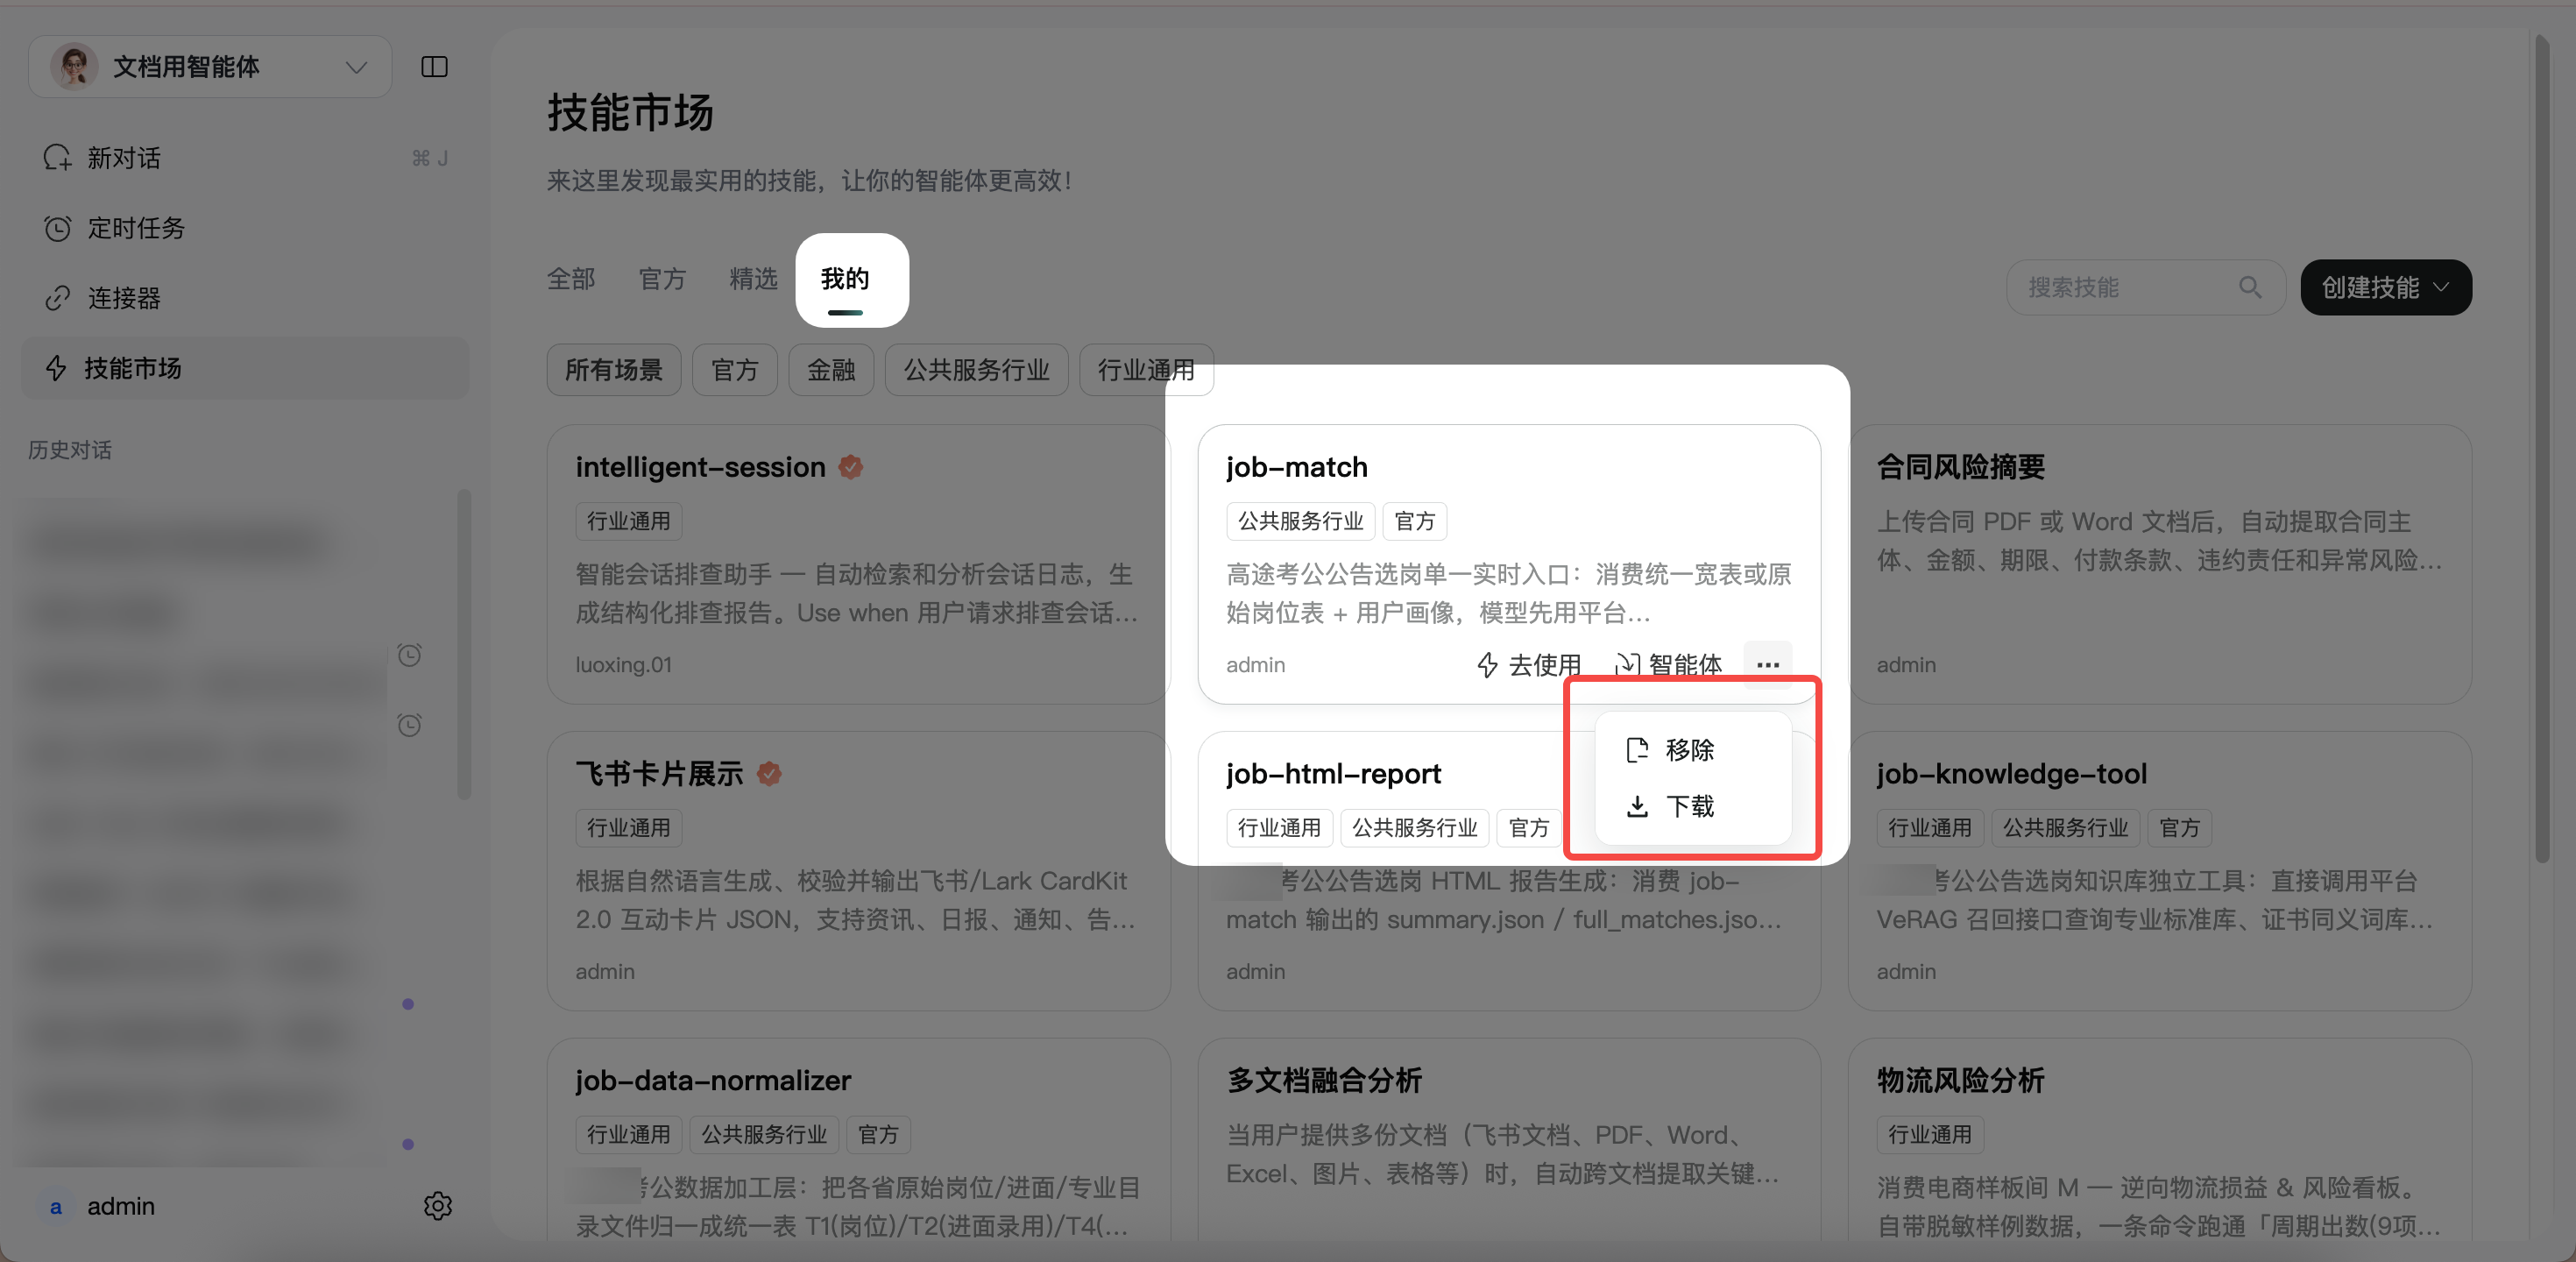Click the search magnifier icon
Viewport: 2576px width, 1262px height.
pos(2250,288)
